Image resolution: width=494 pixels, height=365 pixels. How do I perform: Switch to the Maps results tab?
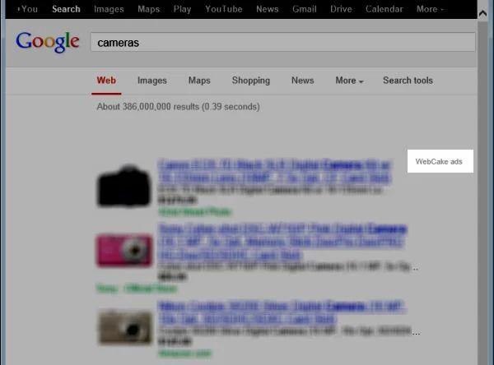(199, 81)
